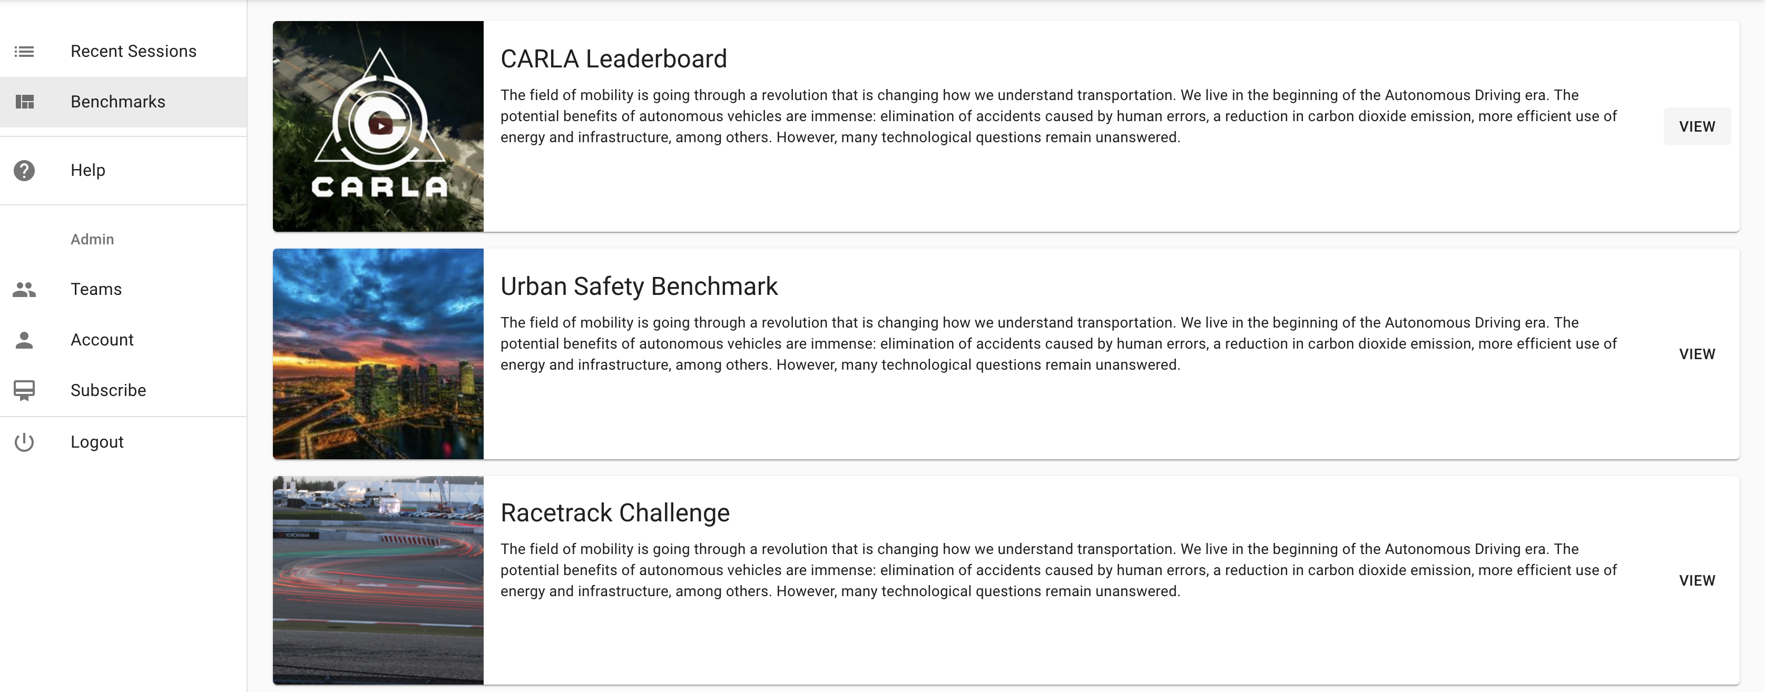Click the Account person icon
Screen dimensions: 1765x692
click(x=24, y=340)
